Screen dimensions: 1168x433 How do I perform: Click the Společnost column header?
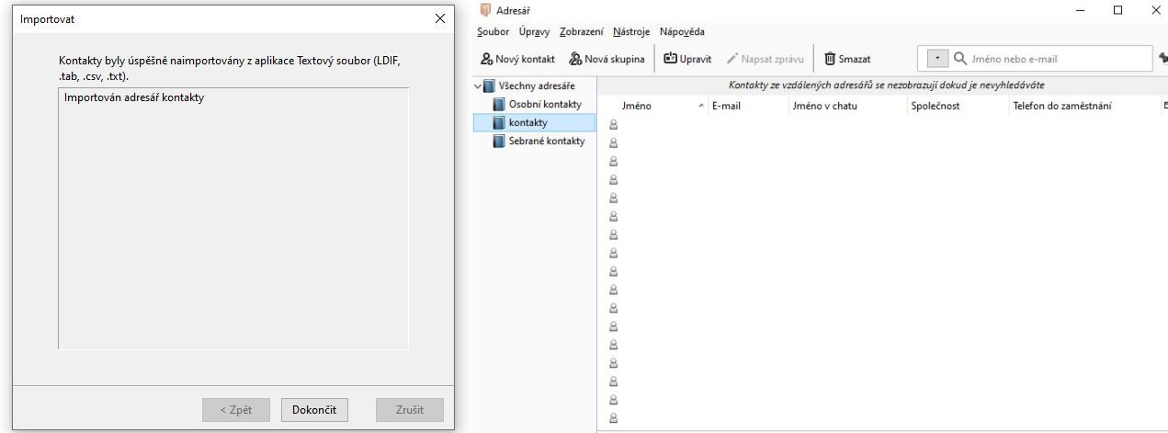936,106
